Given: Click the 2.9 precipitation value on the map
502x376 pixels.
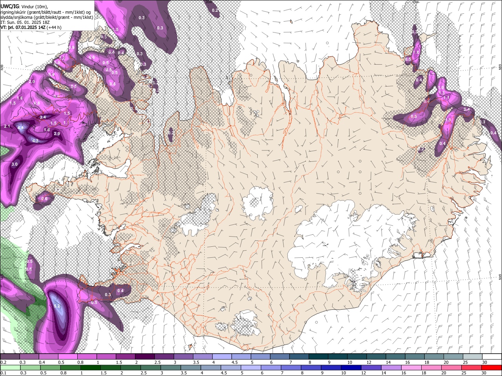Looking at the screenshot, I should point(56,134).
